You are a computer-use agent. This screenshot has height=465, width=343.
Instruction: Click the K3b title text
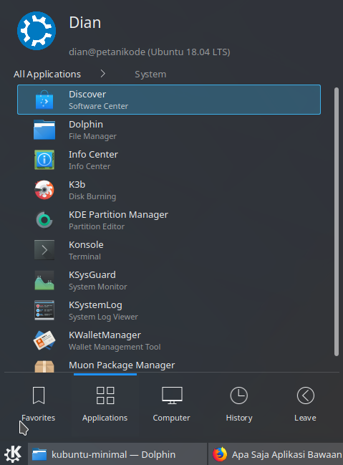tap(77, 184)
